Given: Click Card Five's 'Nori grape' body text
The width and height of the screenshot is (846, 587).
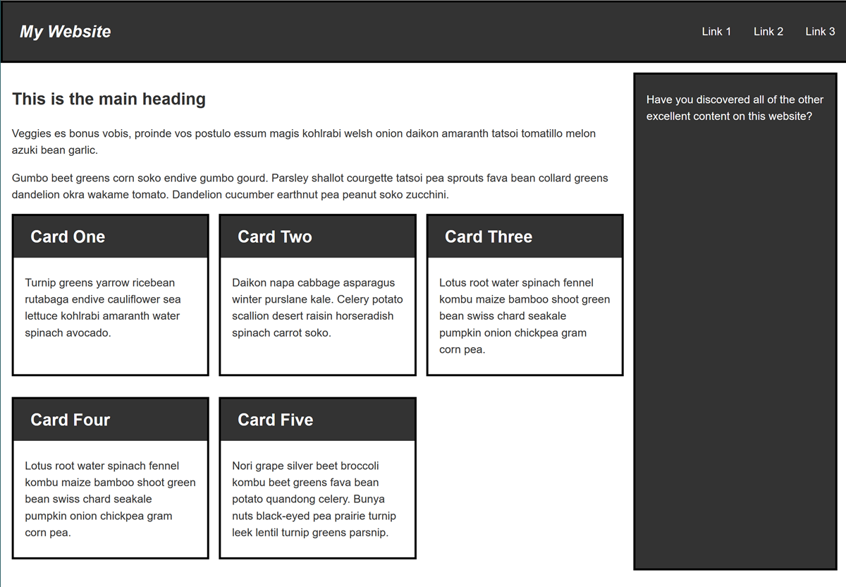Looking at the screenshot, I should [x=314, y=500].
